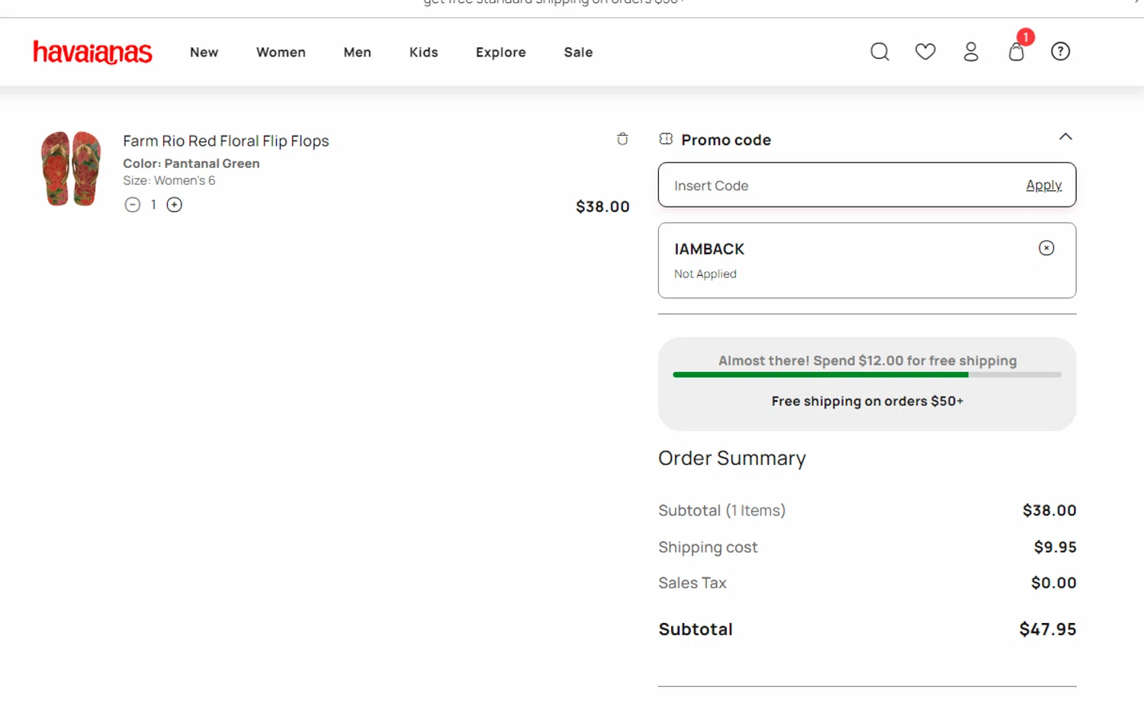
Task: Click 'Free shipping on orders $50+' text
Action: click(867, 401)
